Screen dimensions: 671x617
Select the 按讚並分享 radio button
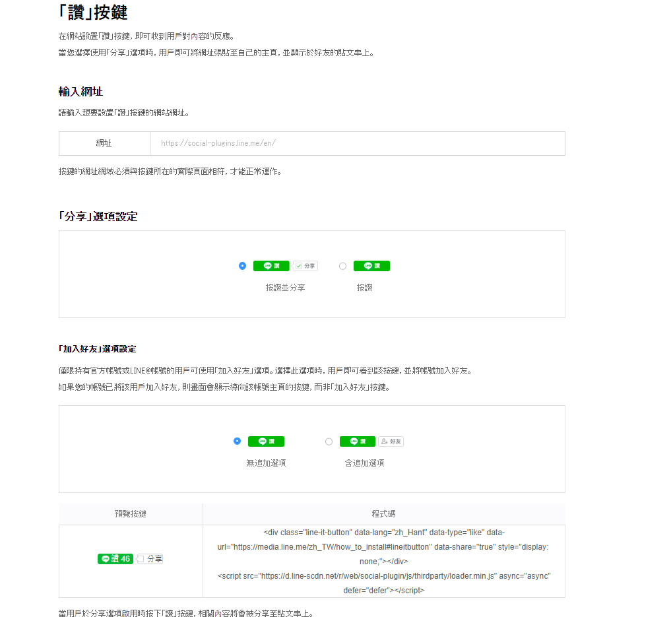pos(242,266)
